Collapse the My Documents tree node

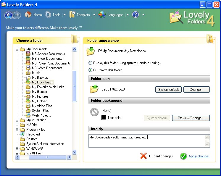(x=17, y=49)
